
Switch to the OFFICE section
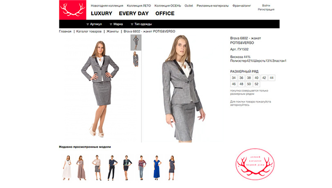165,13
